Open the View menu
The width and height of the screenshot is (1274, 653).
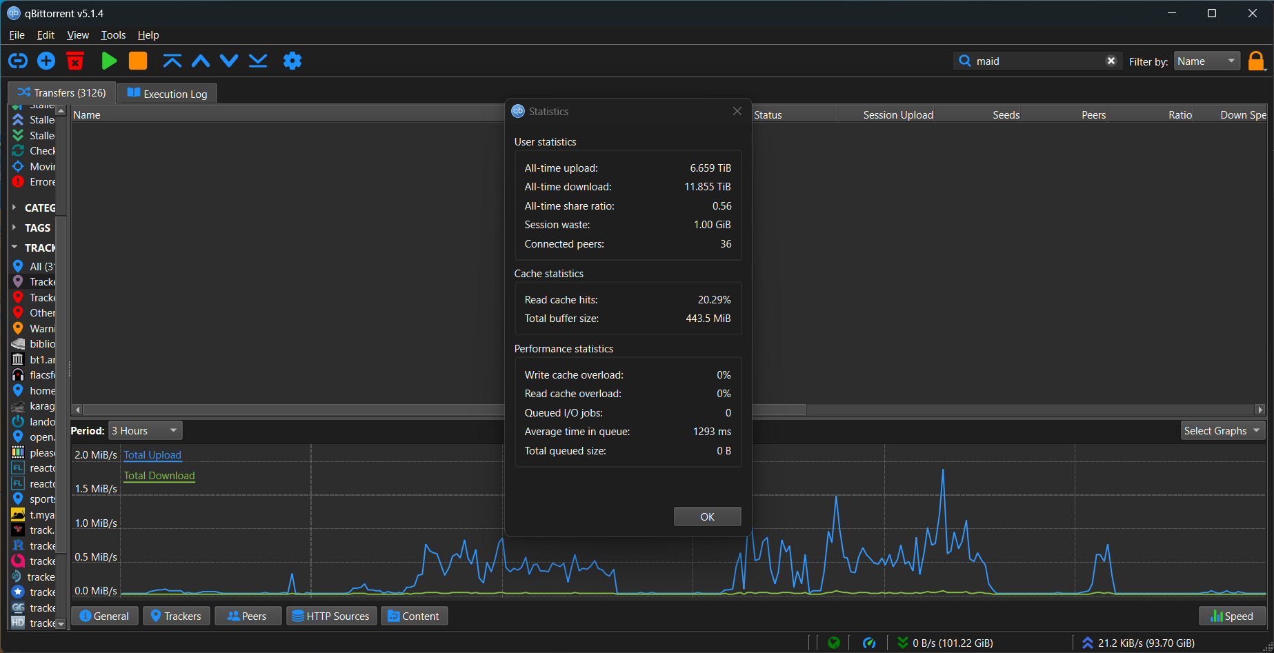tap(78, 35)
